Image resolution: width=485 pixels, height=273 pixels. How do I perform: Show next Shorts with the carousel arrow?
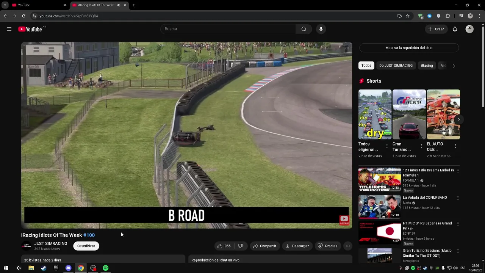(x=458, y=119)
